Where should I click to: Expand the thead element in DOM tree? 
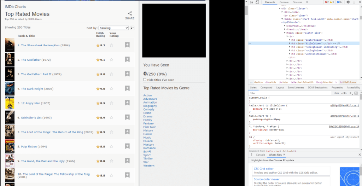(285, 29)
